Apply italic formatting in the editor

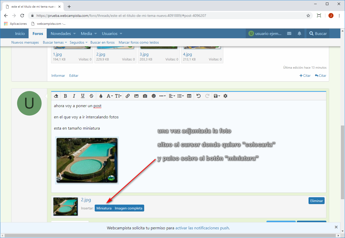[74, 96]
